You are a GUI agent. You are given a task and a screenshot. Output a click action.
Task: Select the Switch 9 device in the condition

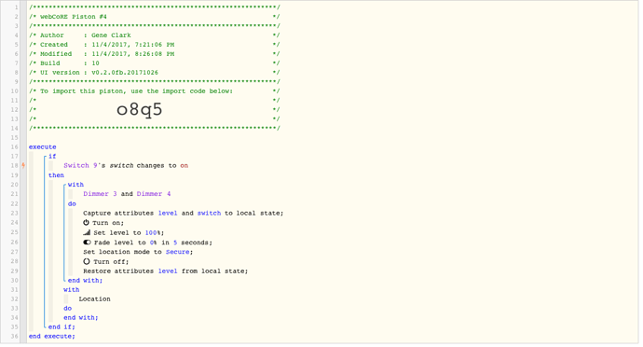coord(80,165)
